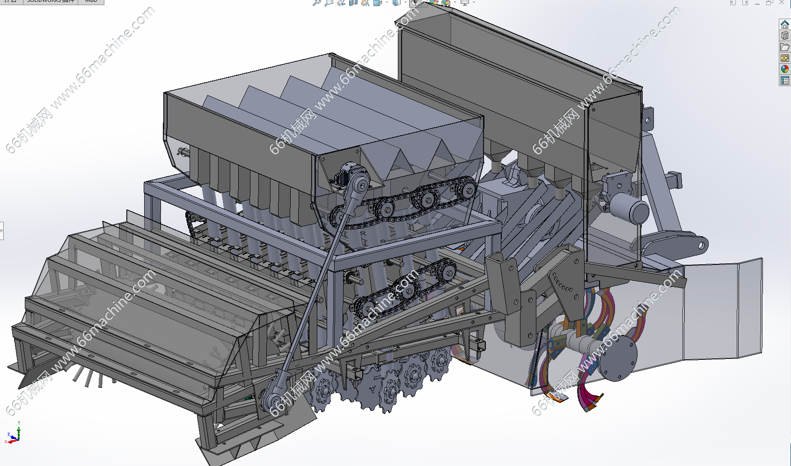Screen dimensions: 791x466
Task: Switch to the SOLIDWORKS plugins tab
Action: (x=51, y=2)
